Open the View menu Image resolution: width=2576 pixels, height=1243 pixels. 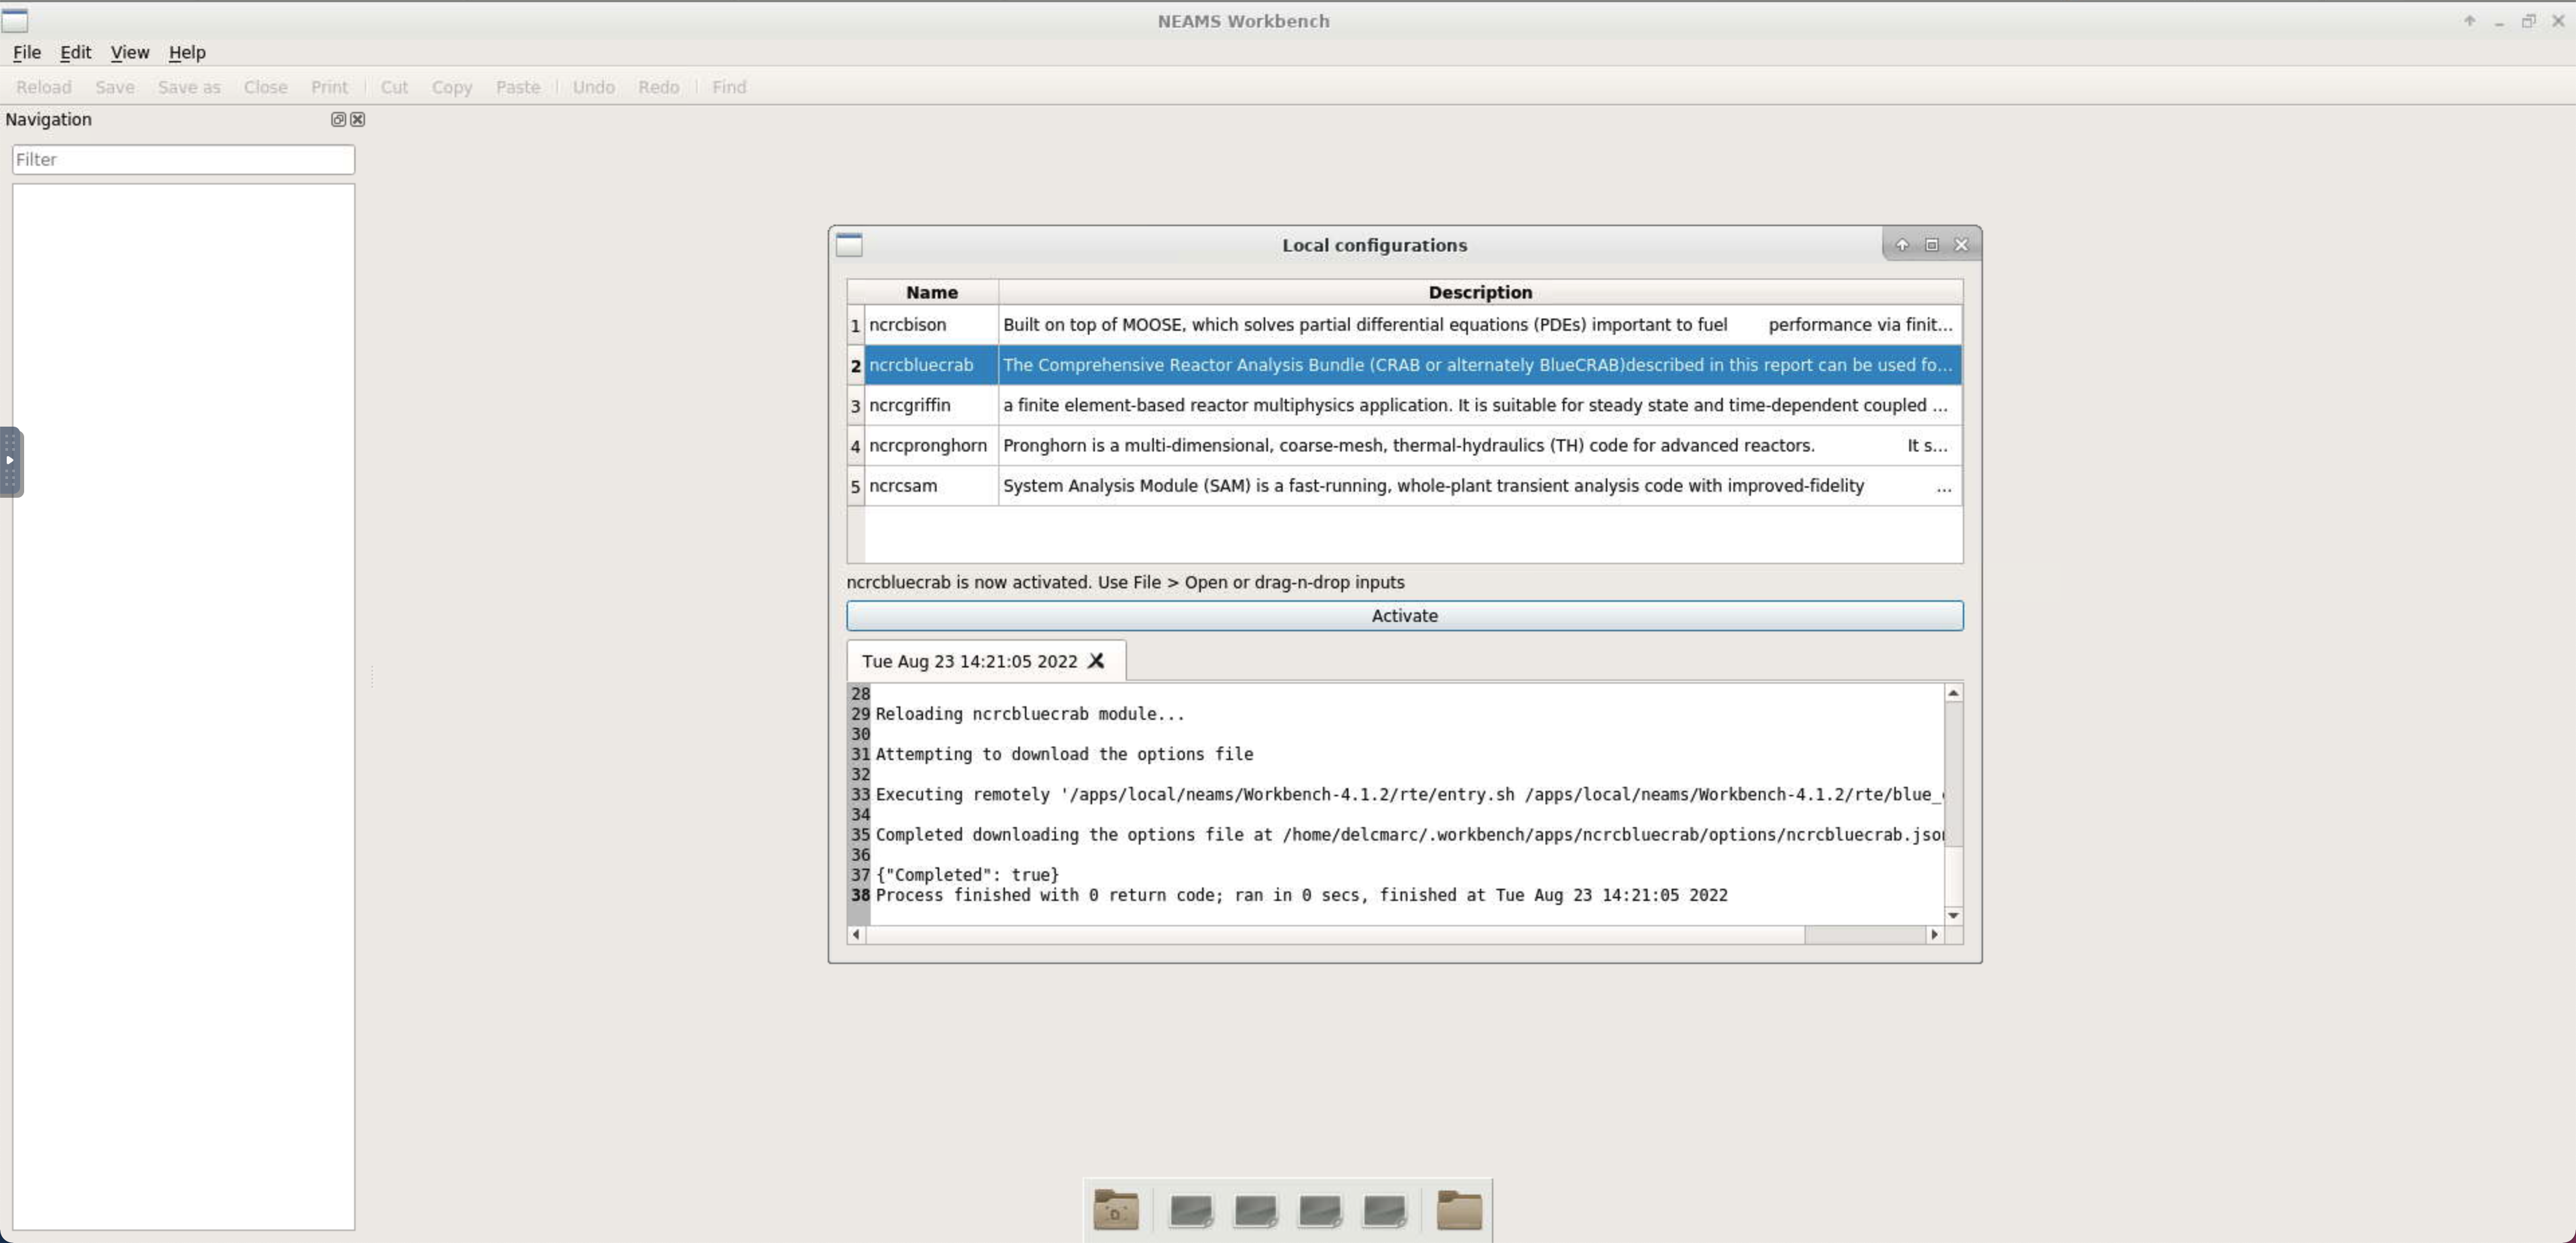[129, 52]
